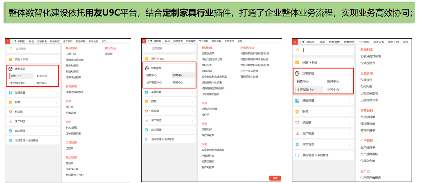
Task: Collapse 定制家居 via its chevron in the right screenshot
Action: tap(349, 74)
